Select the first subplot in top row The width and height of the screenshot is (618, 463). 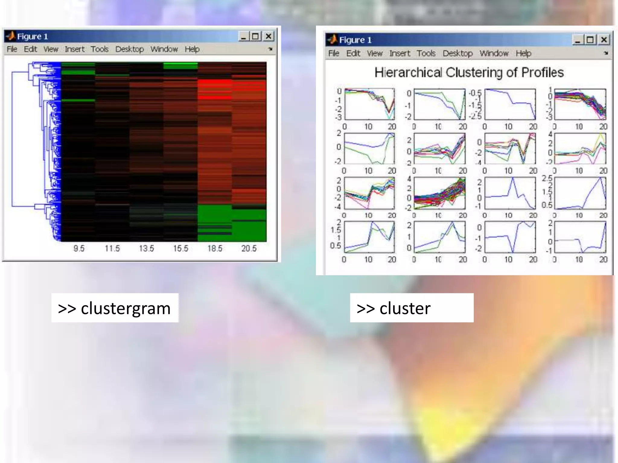point(369,104)
